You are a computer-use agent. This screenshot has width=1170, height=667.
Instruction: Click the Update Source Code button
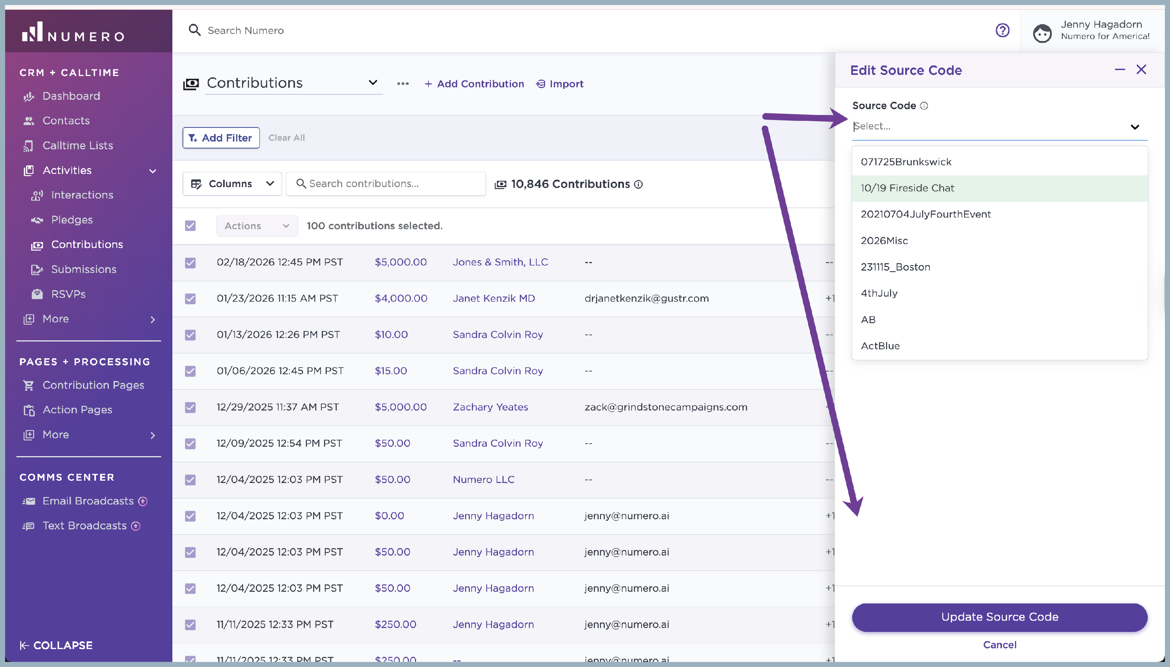[x=999, y=617]
